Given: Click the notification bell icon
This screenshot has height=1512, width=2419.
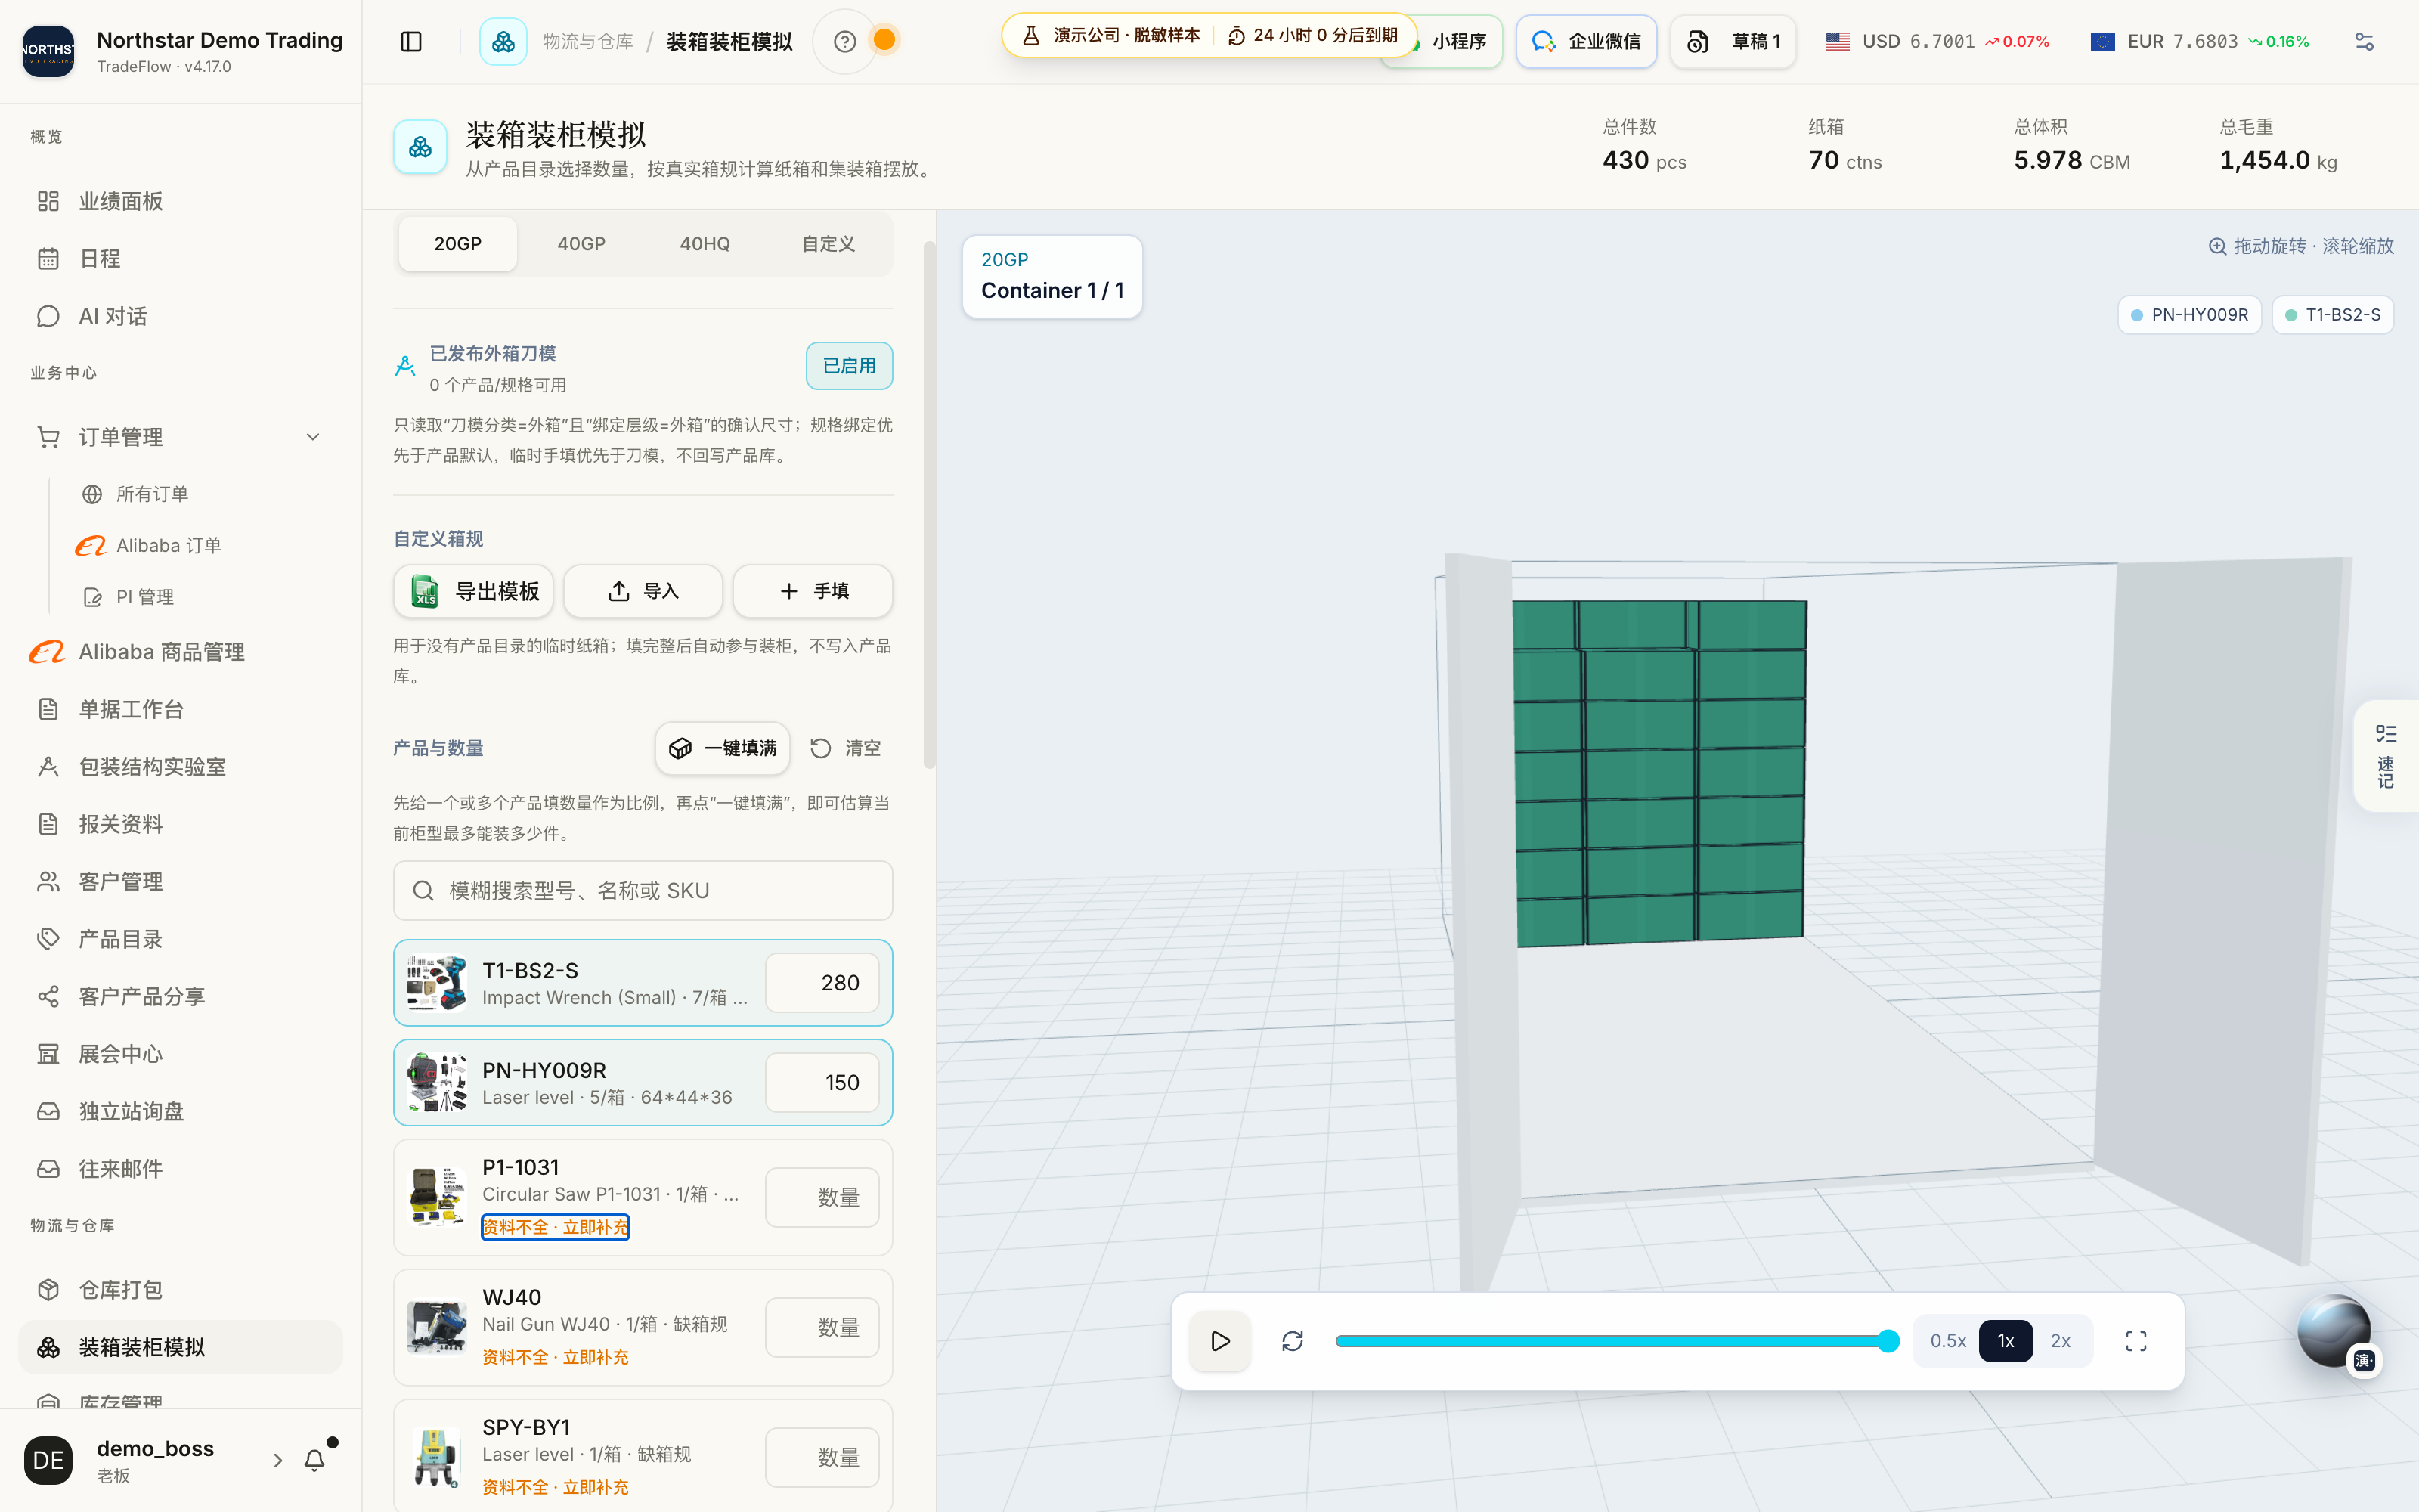Looking at the screenshot, I should coord(315,1460).
